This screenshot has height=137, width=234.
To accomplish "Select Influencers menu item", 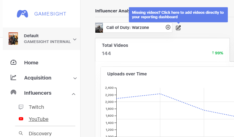I will [38, 93].
